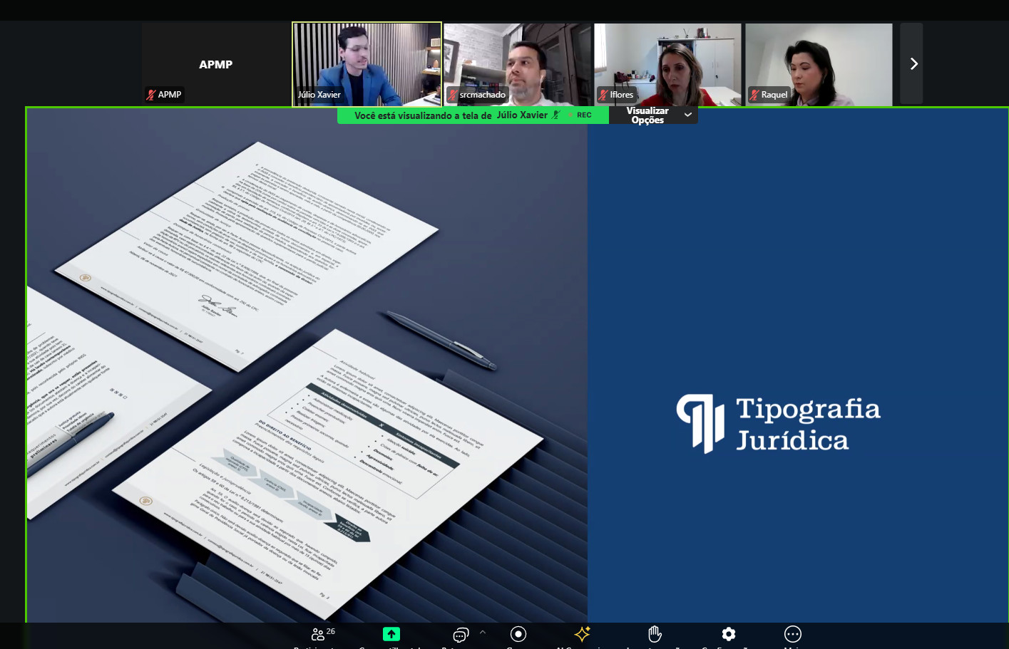Click the green screen-sharing notification bar
Viewport: 1009px width, 649px height.
coord(449,115)
